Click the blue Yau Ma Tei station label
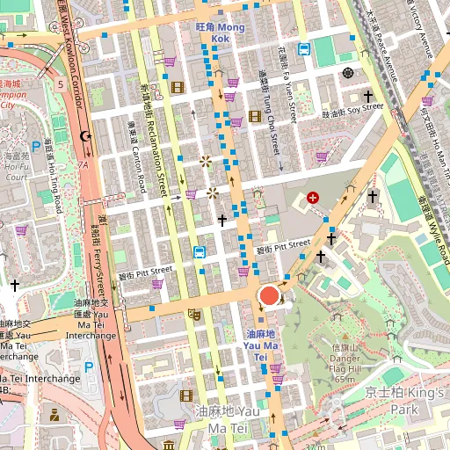Screen dimensions: 450x450 point(260,345)
